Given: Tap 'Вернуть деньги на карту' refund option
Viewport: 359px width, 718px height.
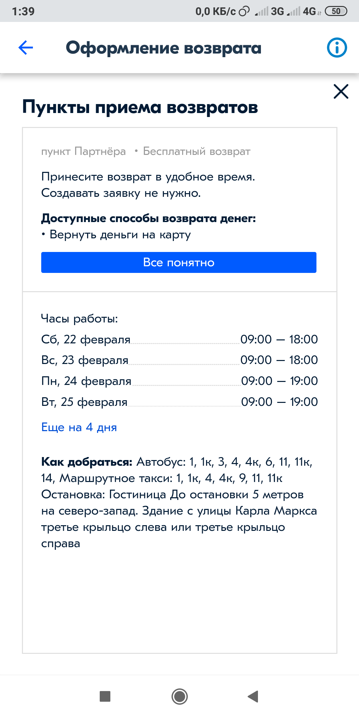Looking at the screenshot, I should [120, 235].
